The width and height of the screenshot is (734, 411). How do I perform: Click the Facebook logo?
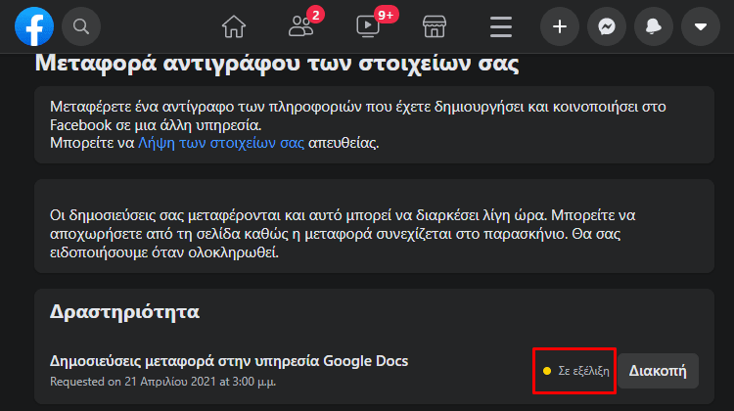pos(34,26)
